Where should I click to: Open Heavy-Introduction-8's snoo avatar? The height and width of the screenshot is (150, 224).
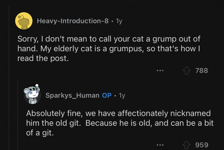(24, 21)
